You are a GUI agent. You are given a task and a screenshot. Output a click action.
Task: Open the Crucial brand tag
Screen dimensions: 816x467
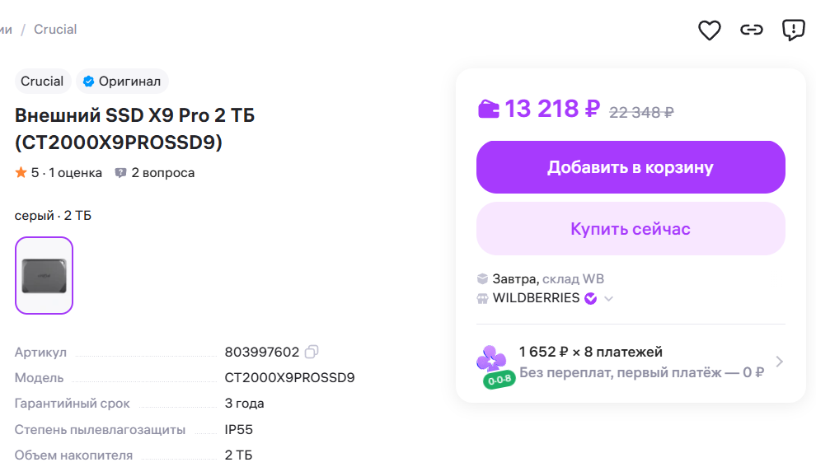tap(42, 82)
